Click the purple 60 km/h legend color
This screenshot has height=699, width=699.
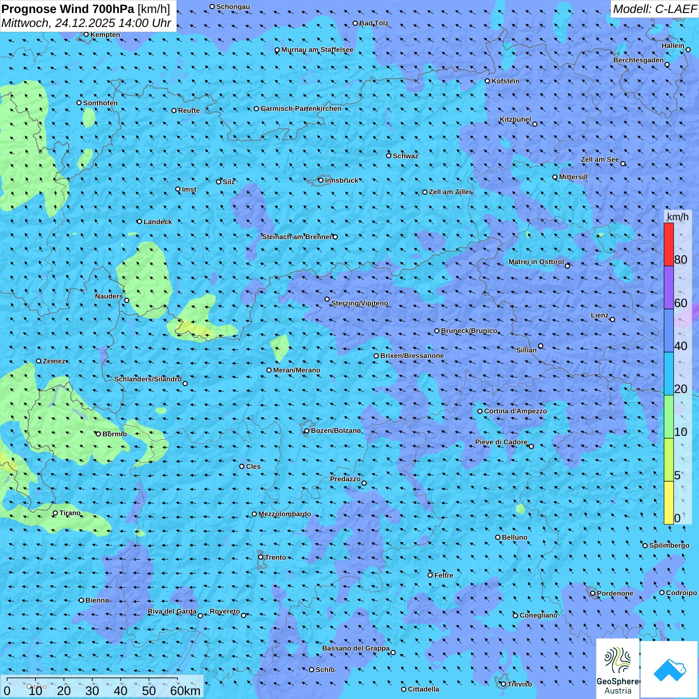pos(669,288)
